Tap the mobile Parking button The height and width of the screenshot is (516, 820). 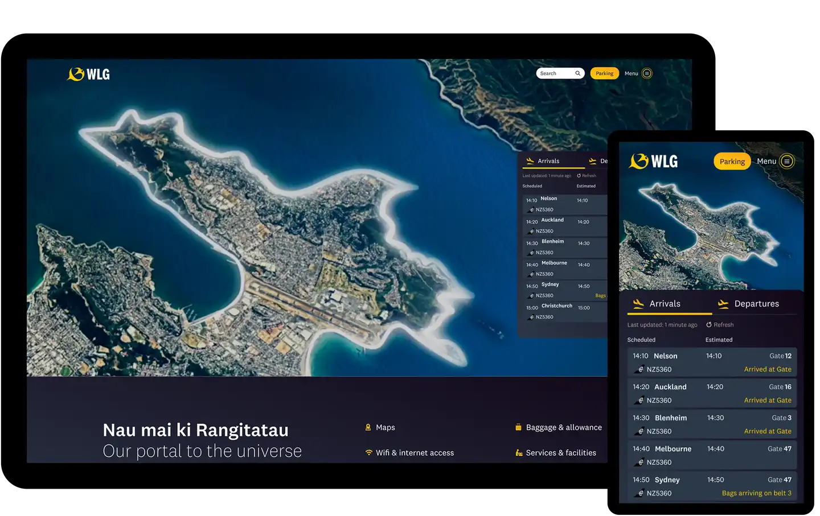[732, 162]
